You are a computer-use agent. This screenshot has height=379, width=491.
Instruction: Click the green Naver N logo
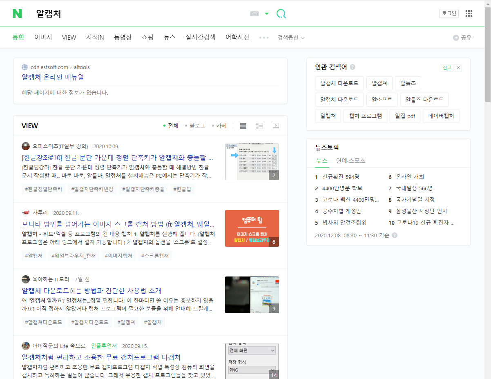17,13
